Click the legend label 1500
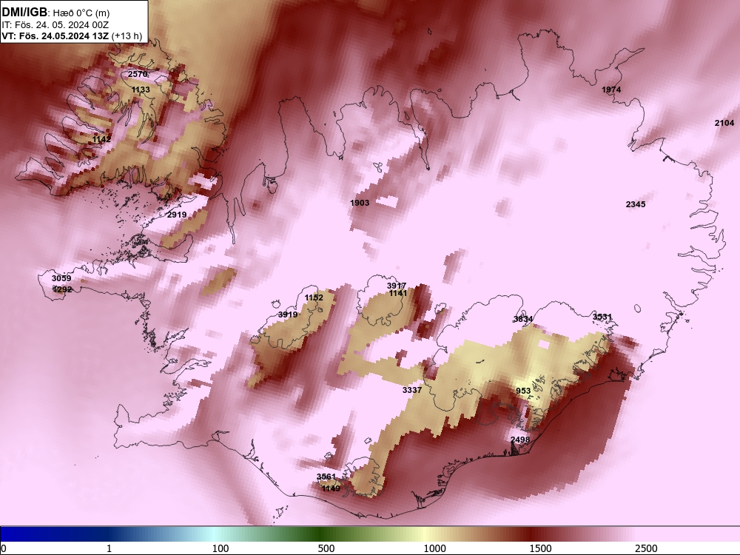Screen dimensions: 740x555 click(x=540, y=548)
